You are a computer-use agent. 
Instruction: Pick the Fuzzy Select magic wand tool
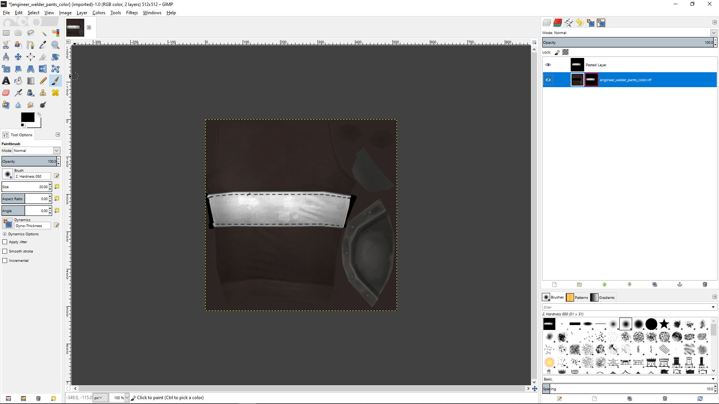pos(43,33)
